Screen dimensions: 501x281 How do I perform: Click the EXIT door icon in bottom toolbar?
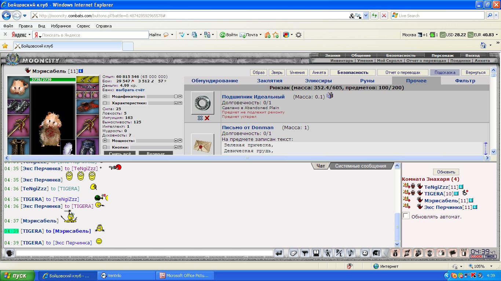coord(464,253)
